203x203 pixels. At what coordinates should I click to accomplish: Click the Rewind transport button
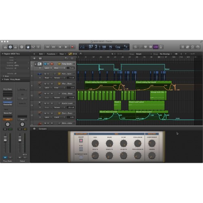point(48,47)
